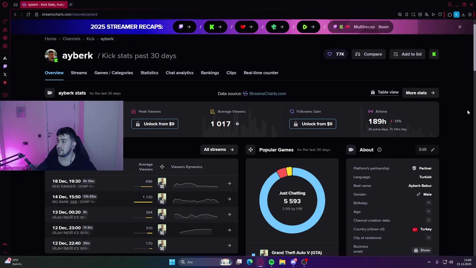Click the ayberk profile avatar
The image size is (476, 268).
(51, 55)
